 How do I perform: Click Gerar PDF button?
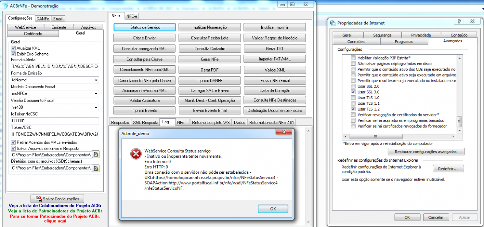point(210,70)
